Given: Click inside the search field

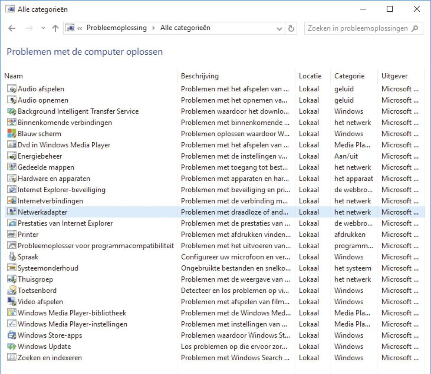Looking at the screenshot, I should click(362, 28).
